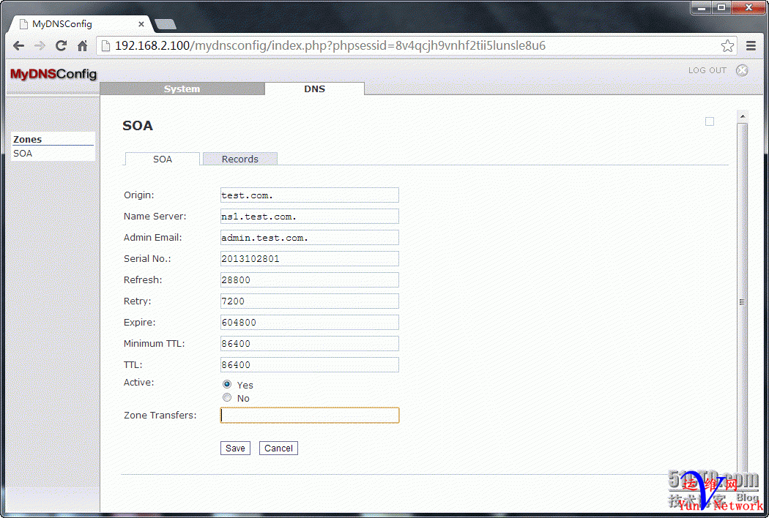Go to the browser home page icon
This screenshot has width=769, height=518.
(x=82, y=45)
